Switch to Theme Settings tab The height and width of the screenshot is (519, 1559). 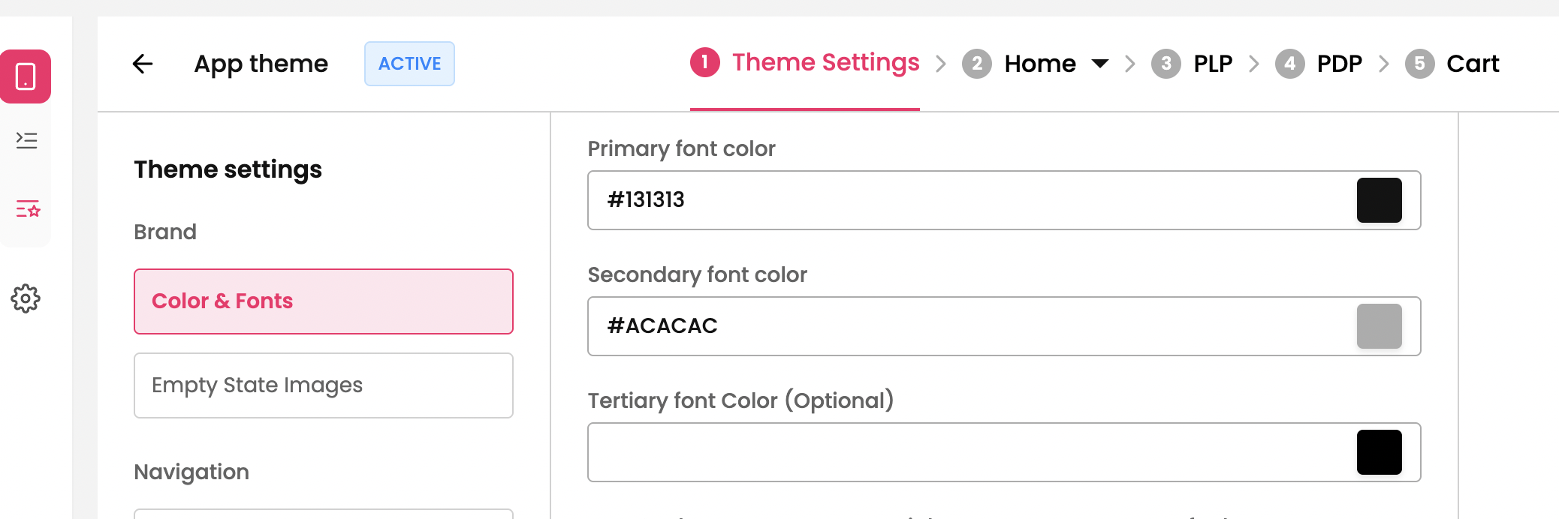point(825,62)
